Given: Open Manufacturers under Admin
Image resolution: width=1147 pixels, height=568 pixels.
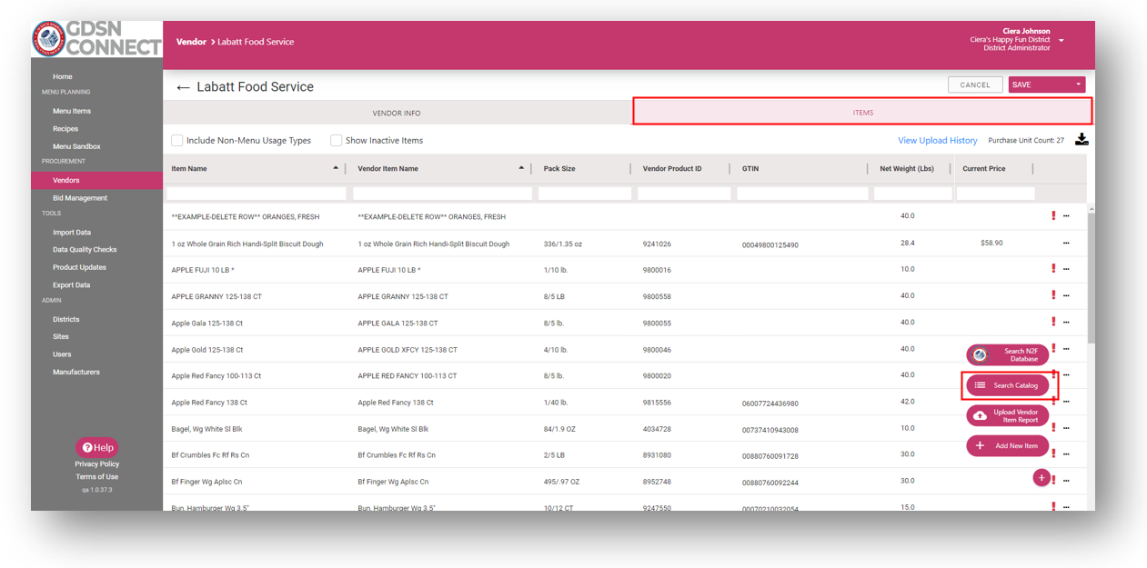Looking at the screenshot, I should [x=76, y=372].
